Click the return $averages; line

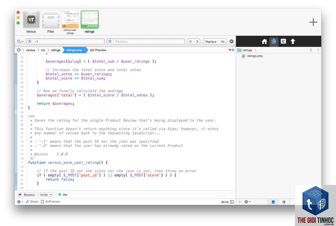(55, 103)
